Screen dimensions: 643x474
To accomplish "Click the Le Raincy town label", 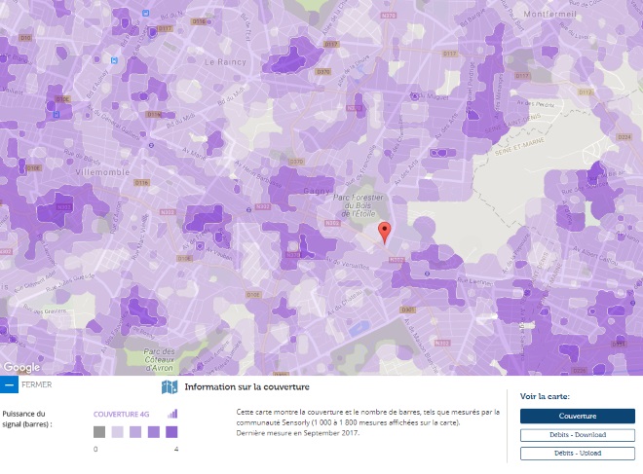I will 225,62.
